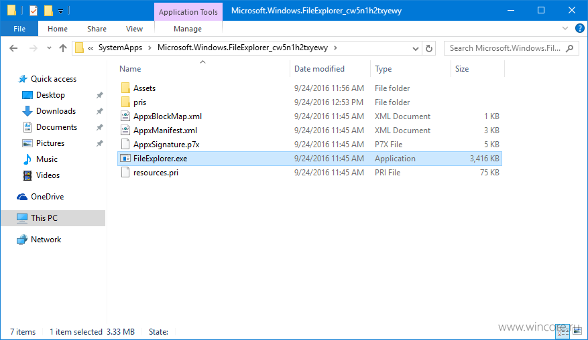Click the P7X File type cell
Screen dimensions: 588x340
[x=388, y=145]
